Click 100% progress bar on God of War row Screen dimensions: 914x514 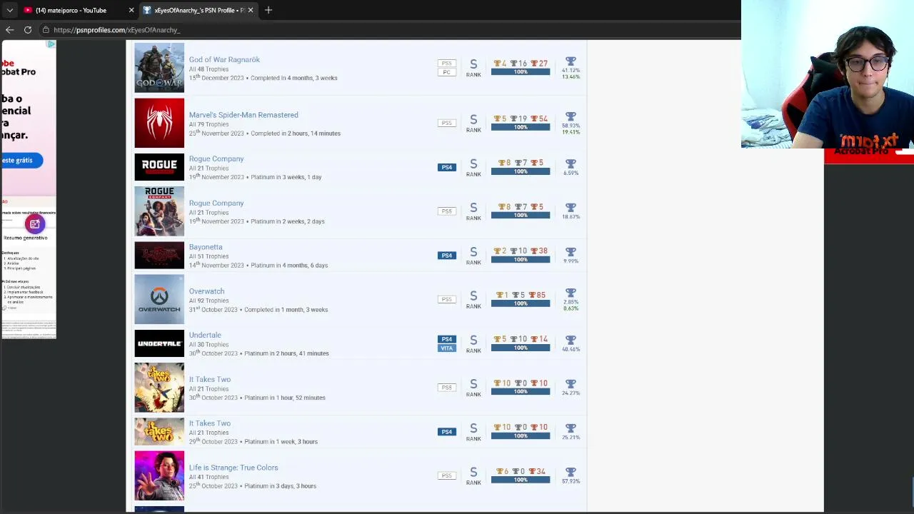[521, 72]
